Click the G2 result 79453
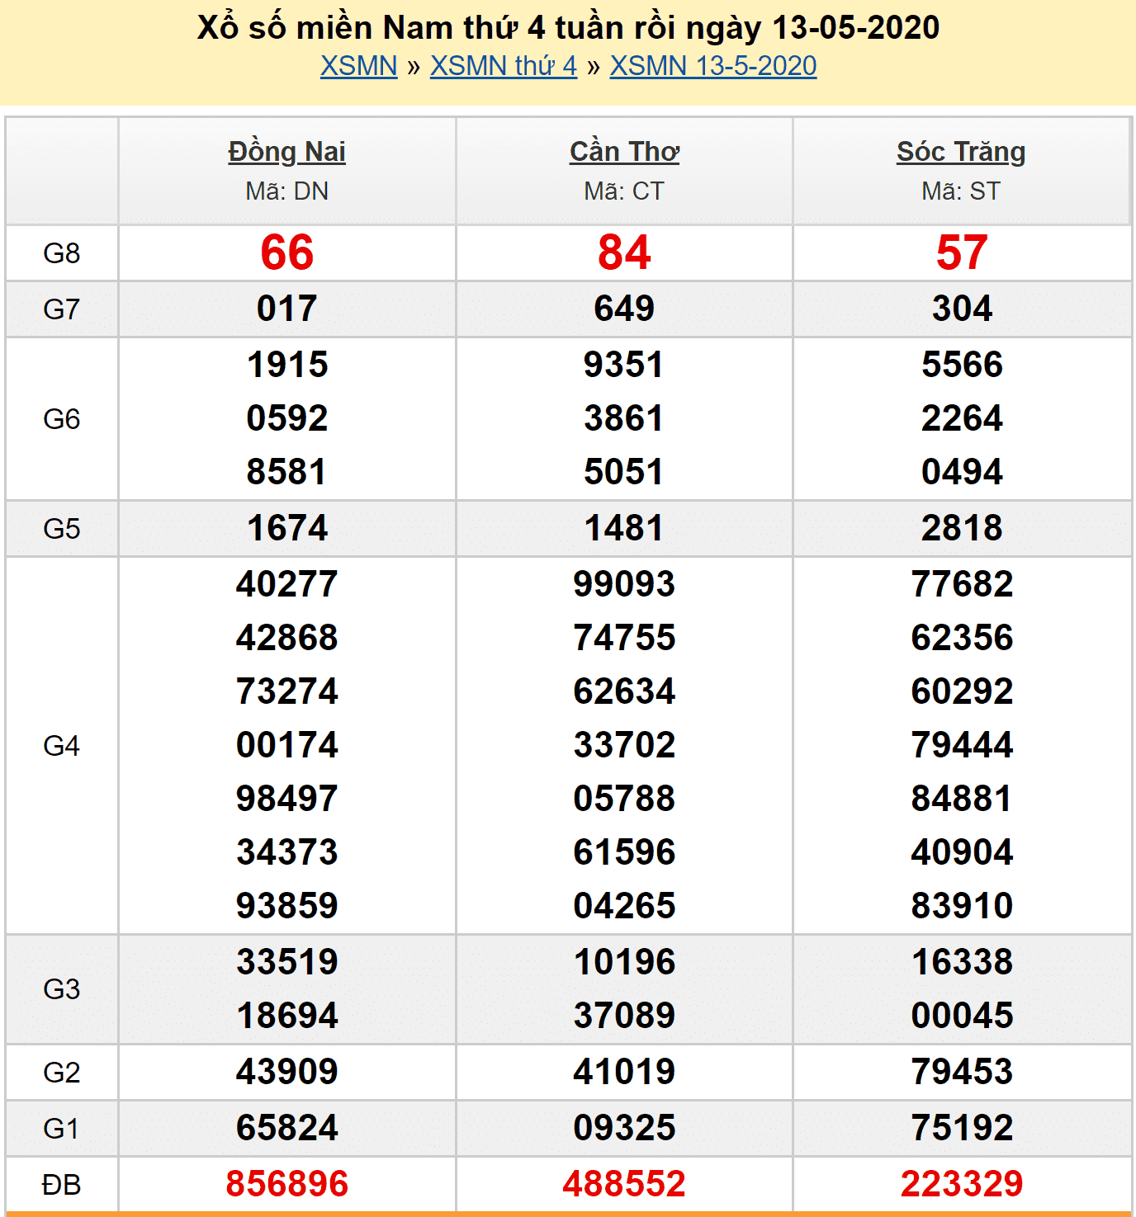Image resolution: width=1136 pixels, height=1217 pixels. pos(962,1072)
